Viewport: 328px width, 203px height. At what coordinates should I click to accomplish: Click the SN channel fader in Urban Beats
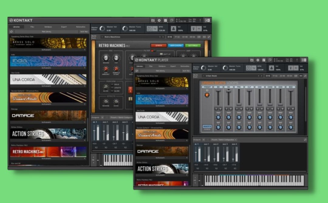(x=229, y=91)
